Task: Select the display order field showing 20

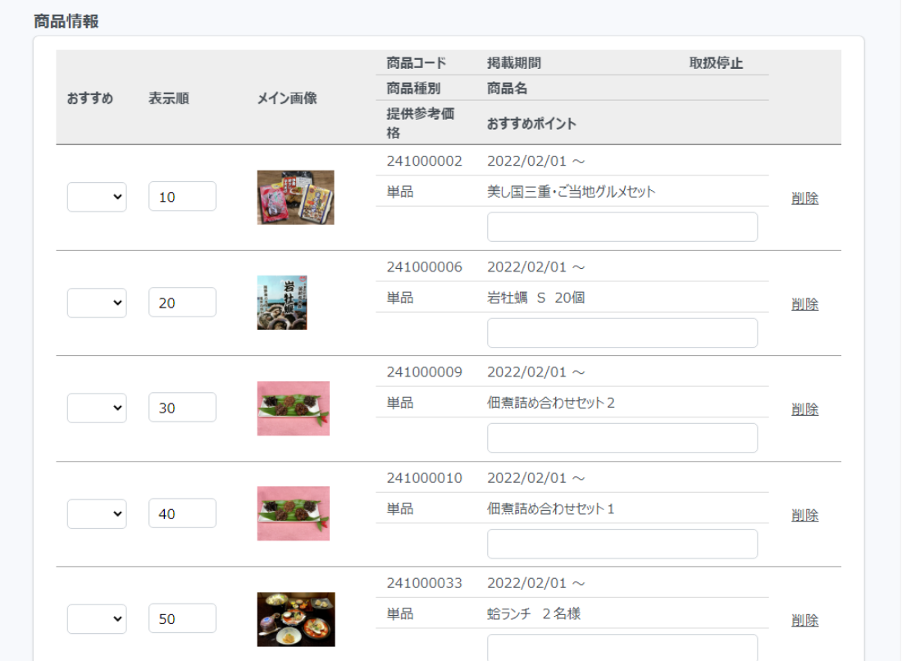Action: point(182,303)
